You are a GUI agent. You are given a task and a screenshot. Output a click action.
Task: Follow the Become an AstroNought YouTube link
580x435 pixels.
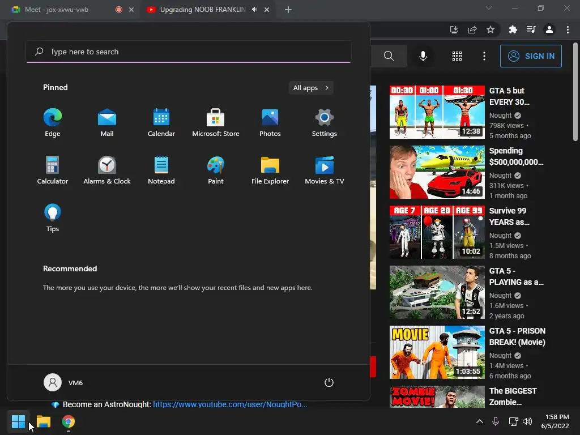click(230, 404)
